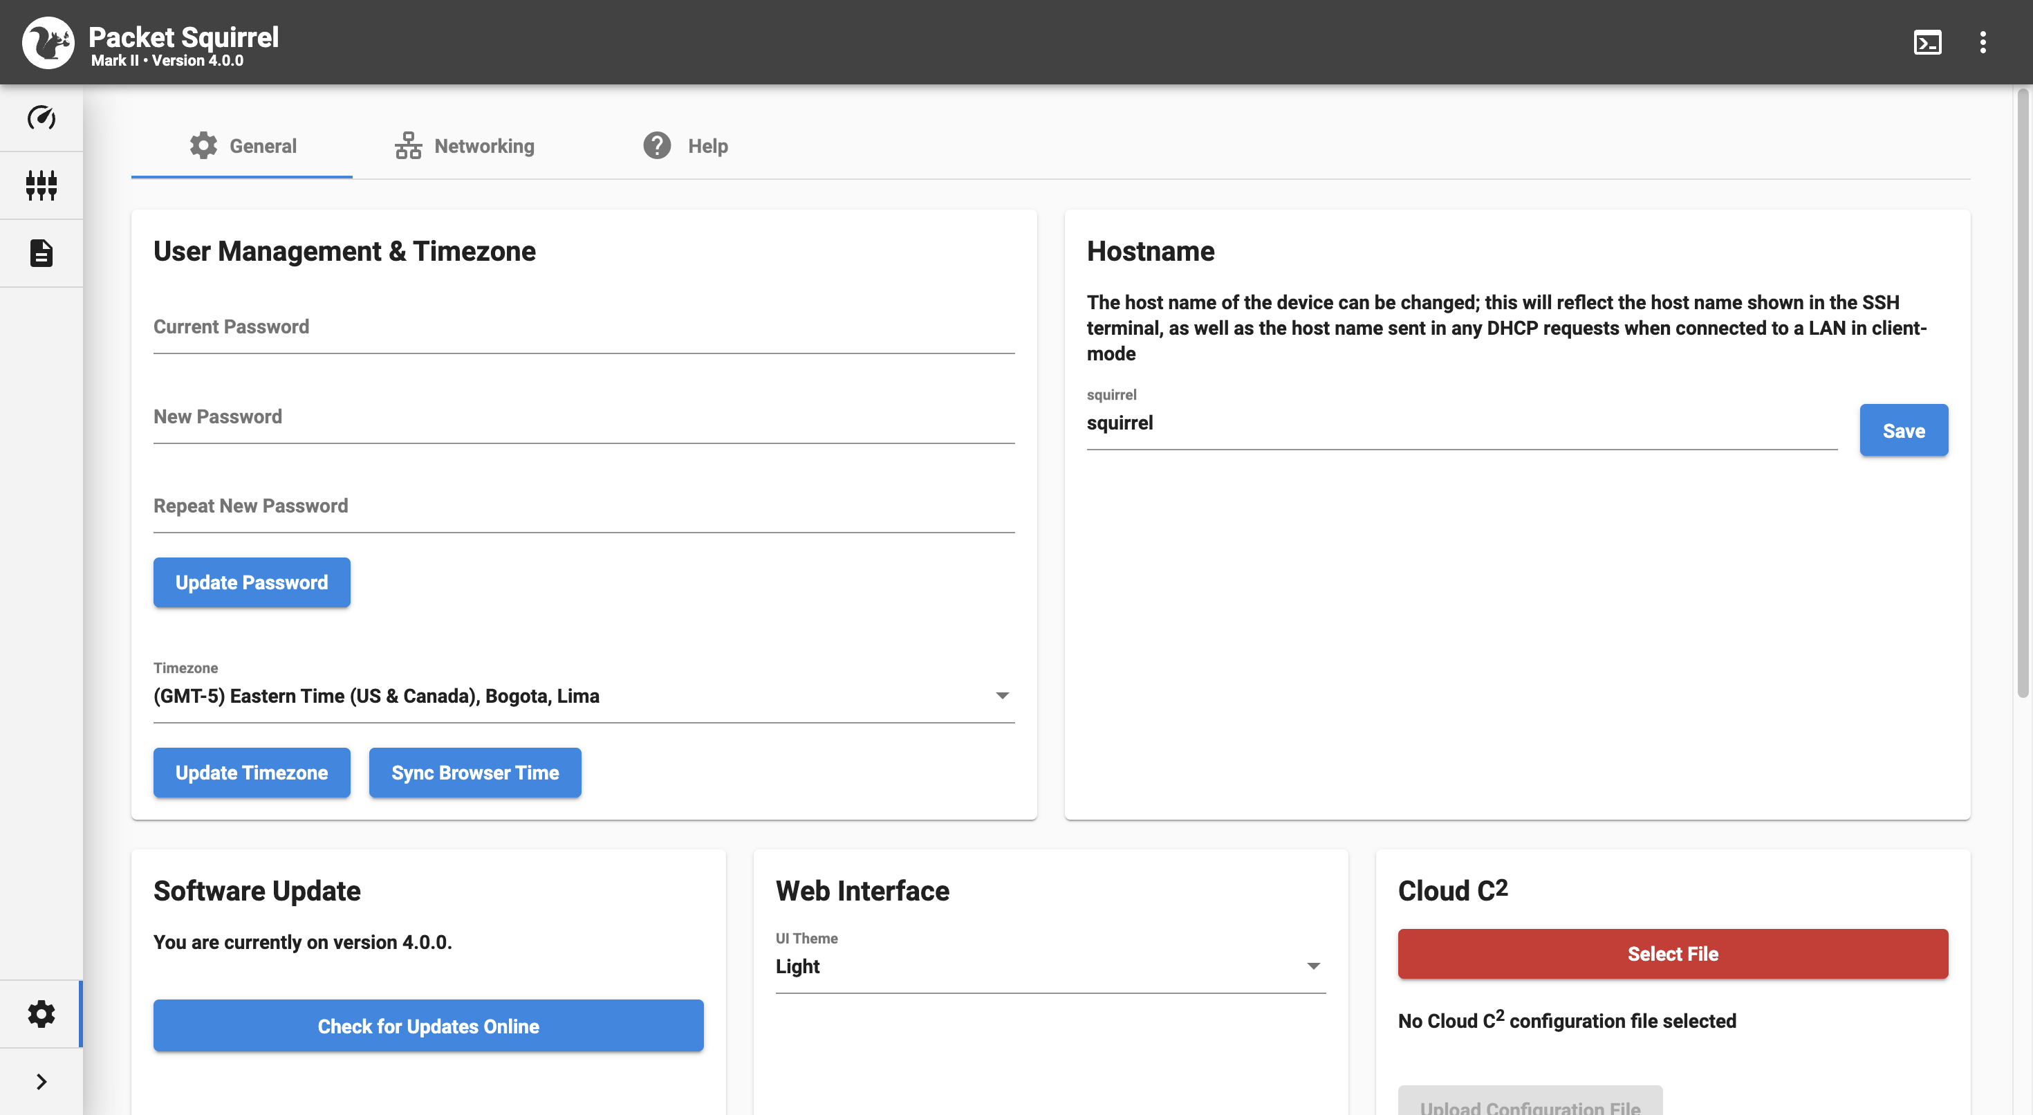Click Check for Updates Online

click(428, 1026)
